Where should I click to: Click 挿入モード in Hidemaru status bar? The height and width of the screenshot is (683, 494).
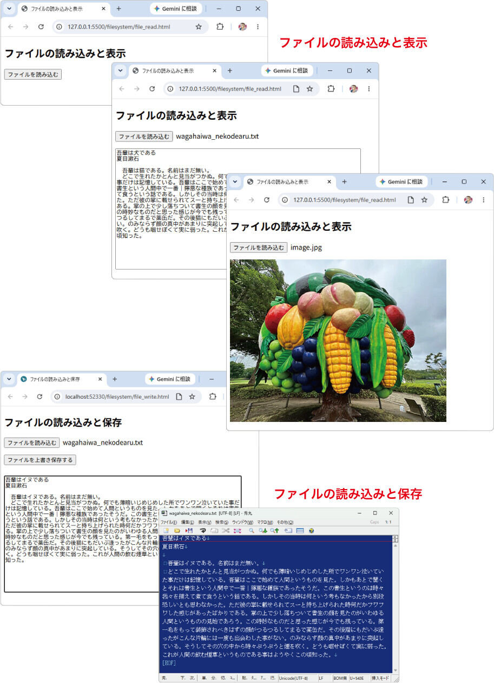point(380,678)
